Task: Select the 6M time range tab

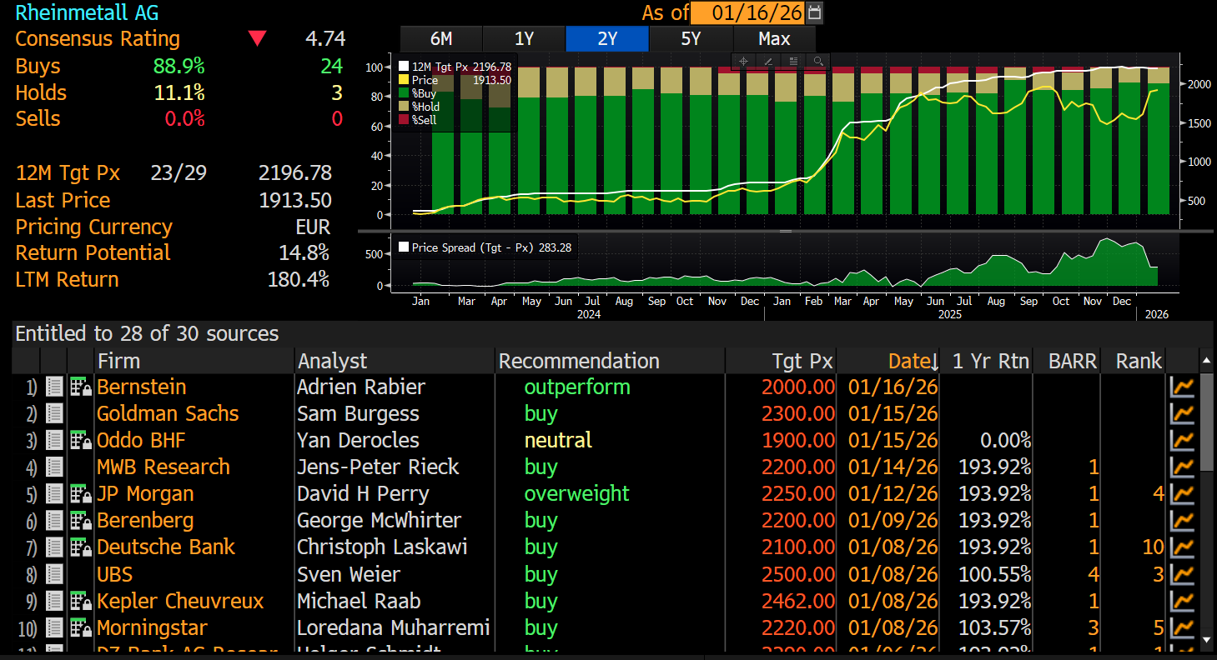Action: pyautogui.click(x=441, y=39)
